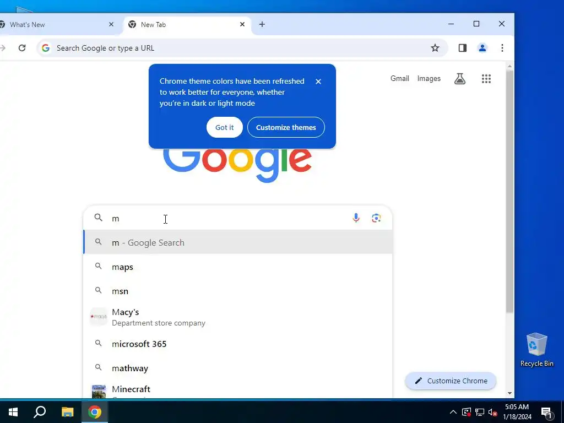
Task: Choose the 'msn' suggestion
Action: click(238, 291)
